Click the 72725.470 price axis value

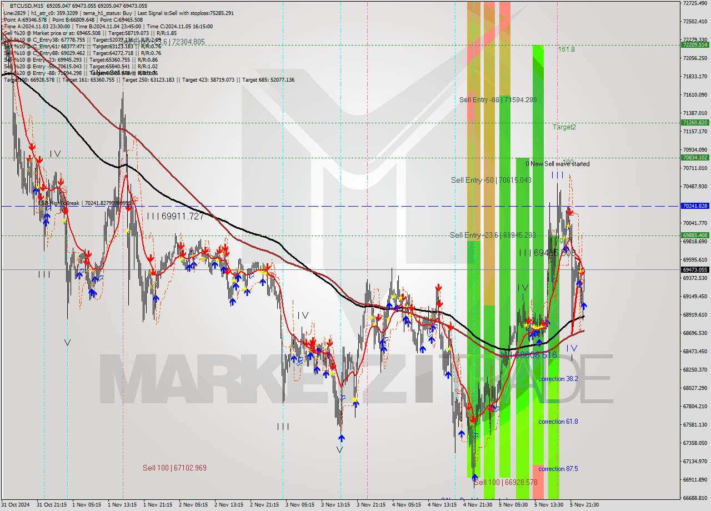click(x=695, y=3)
